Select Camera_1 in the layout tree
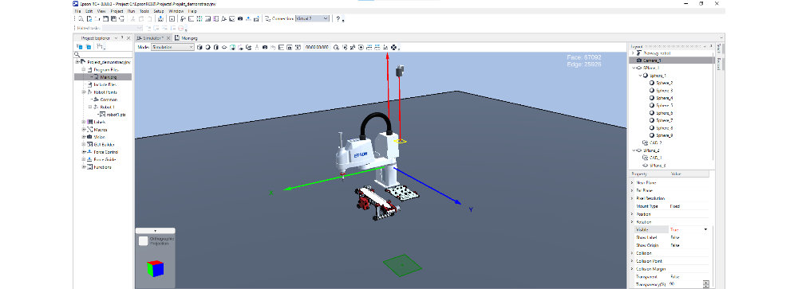The image size is (798, 289). (652, 60)
